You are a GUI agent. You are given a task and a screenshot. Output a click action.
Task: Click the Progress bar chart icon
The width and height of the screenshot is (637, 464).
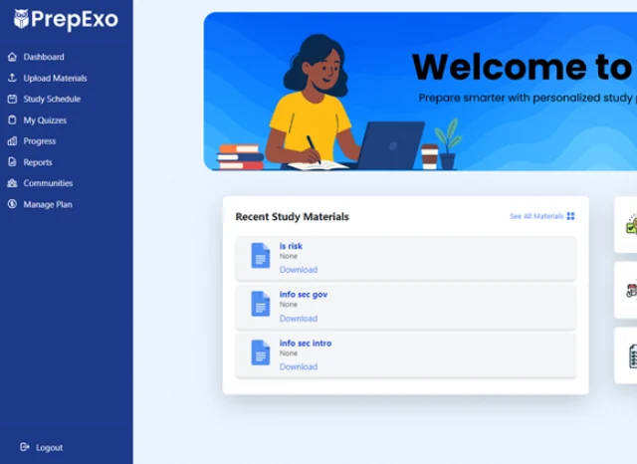click(x=12, y=141)
